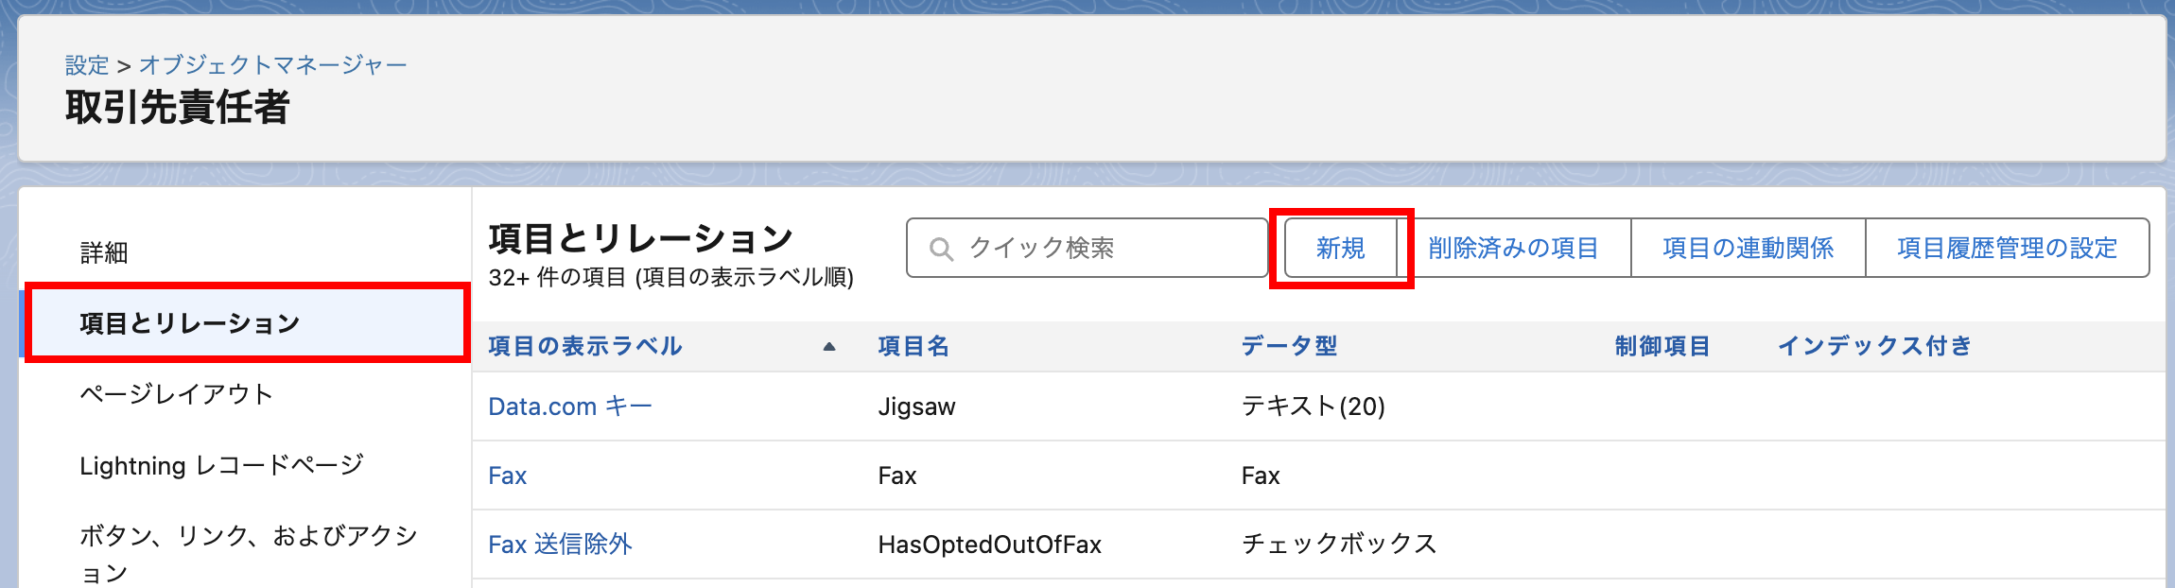
Task: Sort by インデックス付き column header
Action: pos(1874,346)
